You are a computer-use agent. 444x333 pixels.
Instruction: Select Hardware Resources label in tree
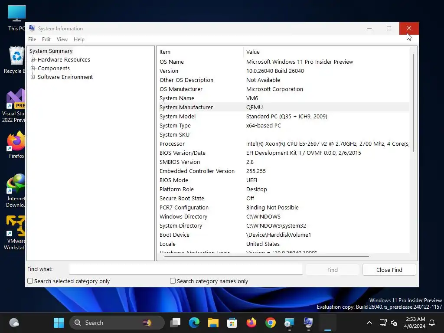[x=64, y=60]
